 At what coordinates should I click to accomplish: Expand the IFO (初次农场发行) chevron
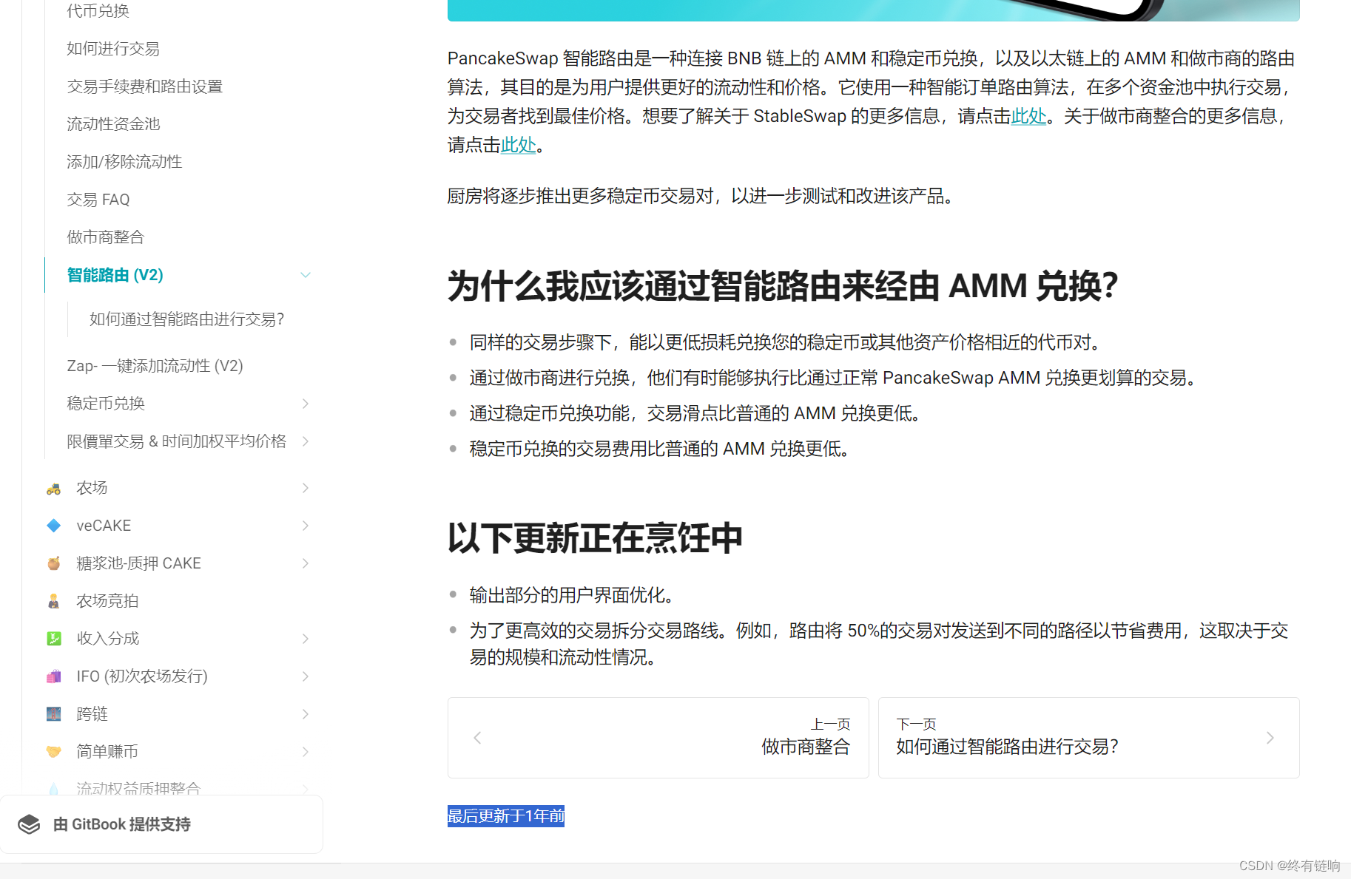(x=306, y=676)
